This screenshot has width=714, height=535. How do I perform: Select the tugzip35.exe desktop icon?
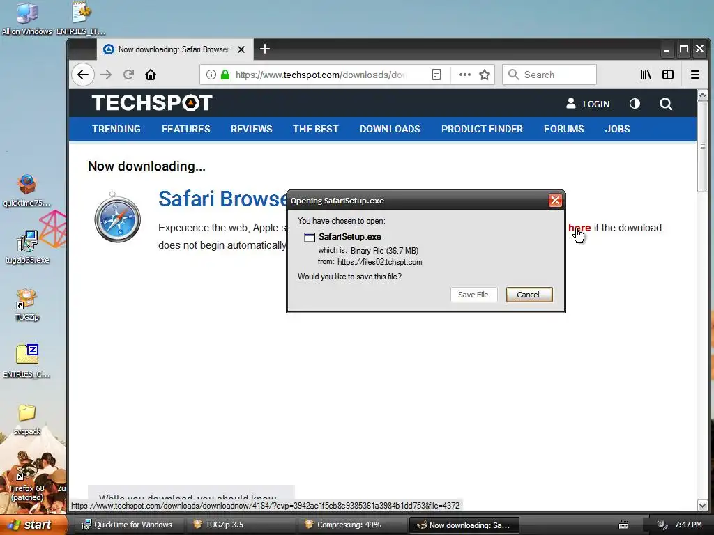(x=27, y=247)
